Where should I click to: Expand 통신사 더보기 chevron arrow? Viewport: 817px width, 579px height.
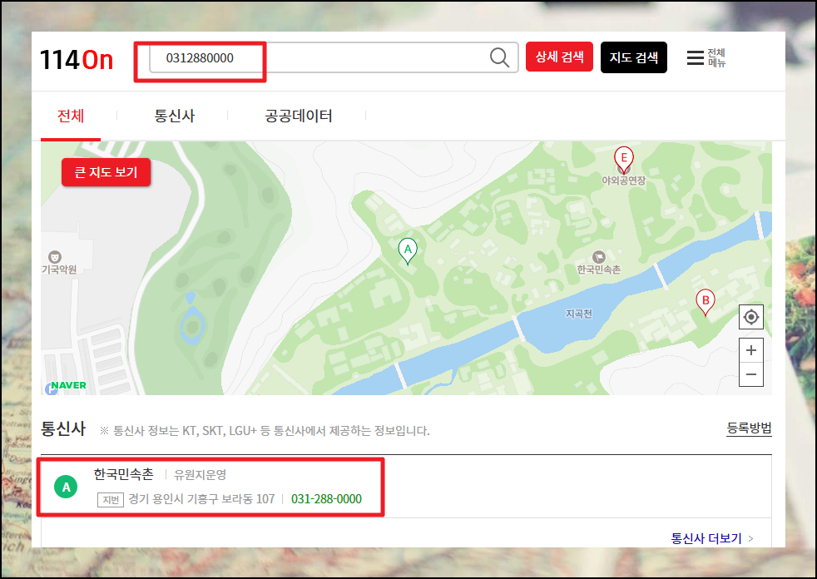tap(750, 539)
